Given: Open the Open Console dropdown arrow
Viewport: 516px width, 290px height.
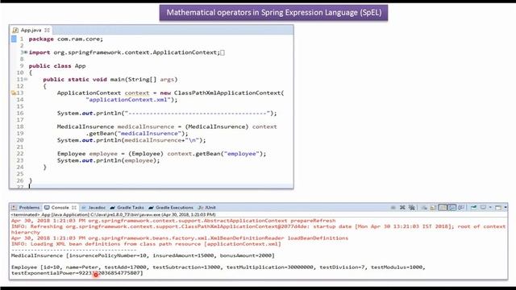Looking at the screenshot, I should [x=506, y=208].
